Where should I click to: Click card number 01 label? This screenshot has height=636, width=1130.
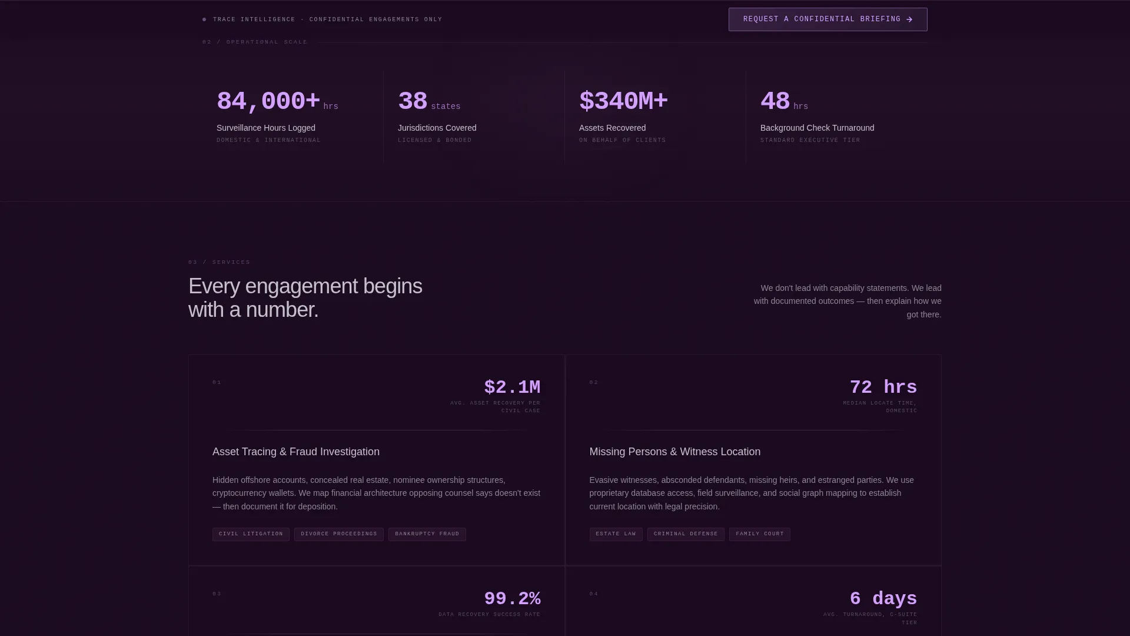pos(217,383)
